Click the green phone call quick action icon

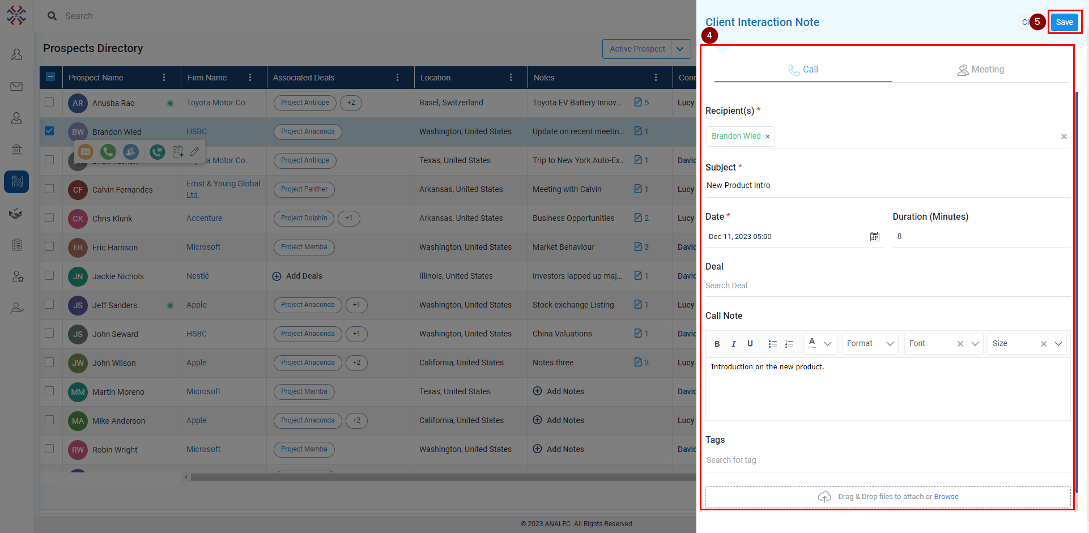click(x=108, y=151)
